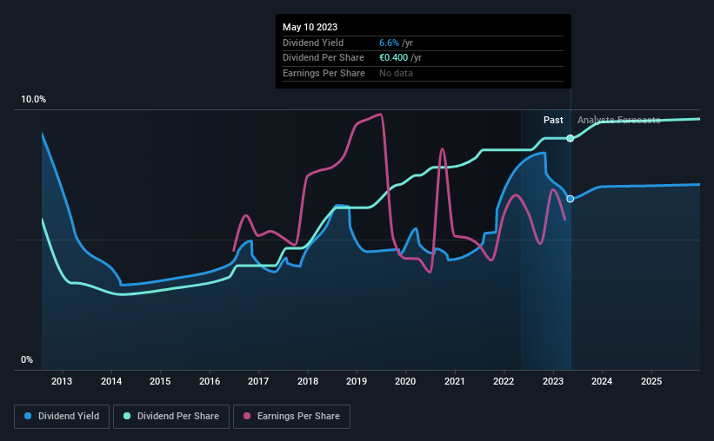Click the 2018 x-axis label
The height and width of the screenshot is (441, 714).
click(x=308, y=381)
